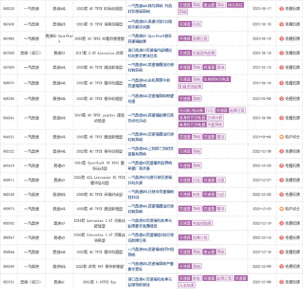Open the 奥迪A3变速箱机电单元故障要求免费维修 link
This screenshot has height=289, width=303.
click(x=150, y=223)
